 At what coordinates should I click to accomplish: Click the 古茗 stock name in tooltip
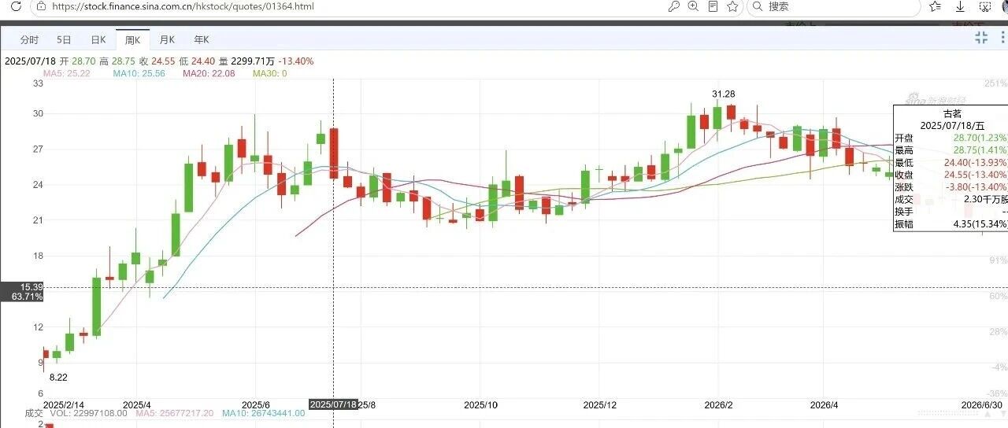click(x=952, y=114)
